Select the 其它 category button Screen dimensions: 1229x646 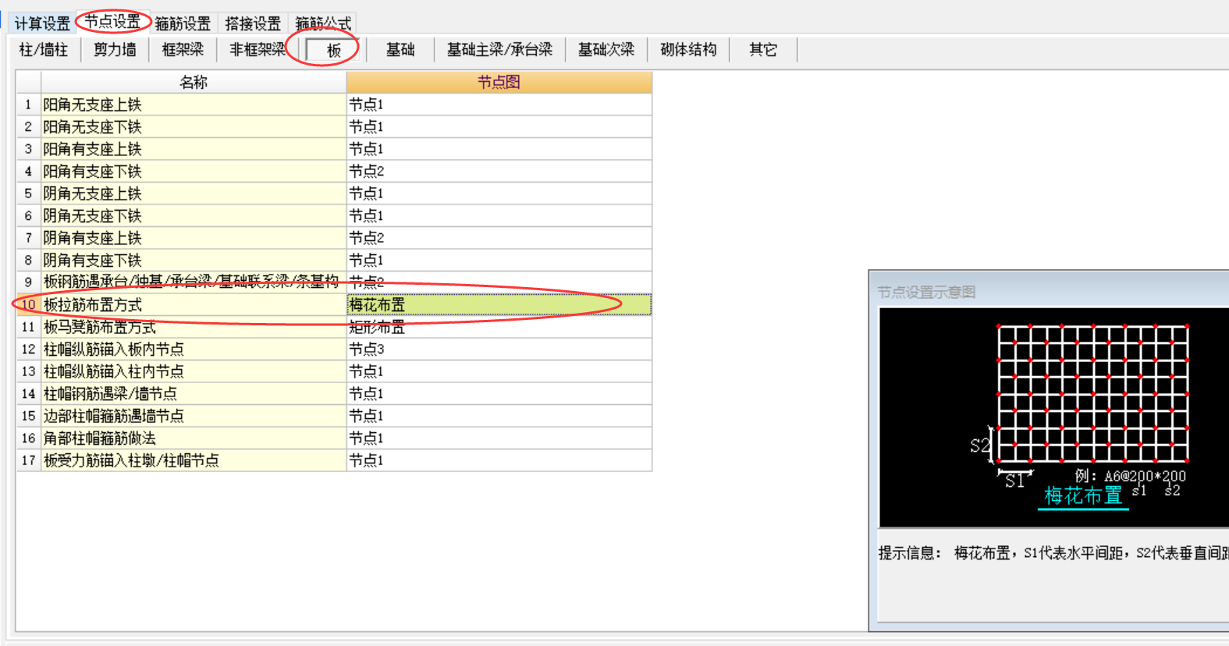click(763, 50)
